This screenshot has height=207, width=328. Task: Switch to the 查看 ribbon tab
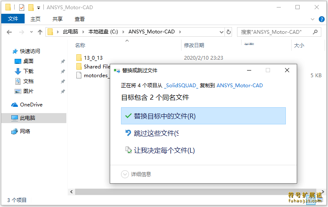[x=80, y=19]
